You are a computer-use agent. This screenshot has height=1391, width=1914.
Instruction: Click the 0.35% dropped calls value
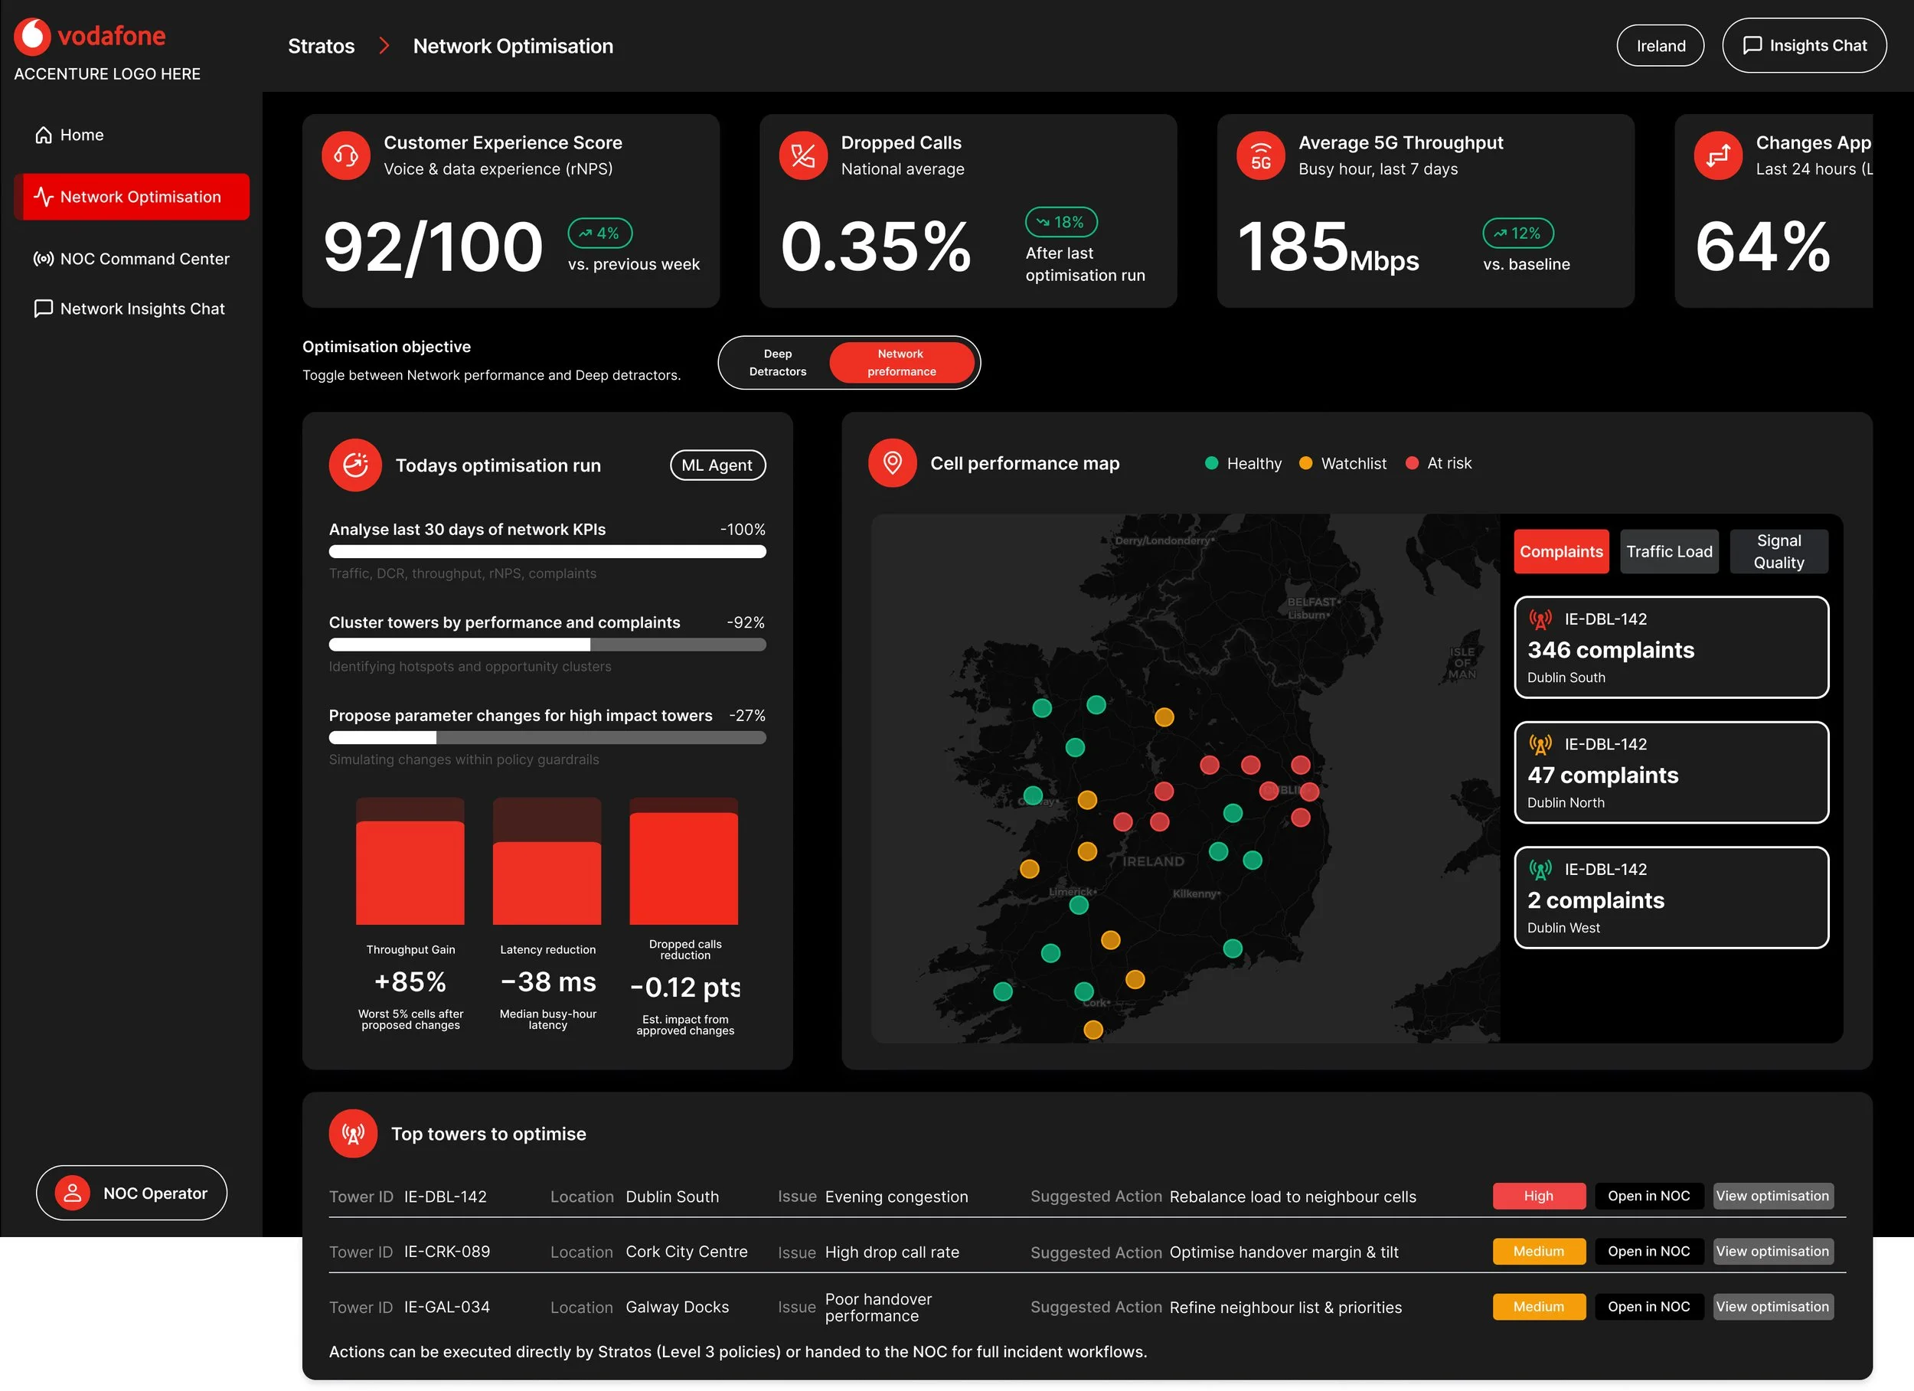pos(876,247)
